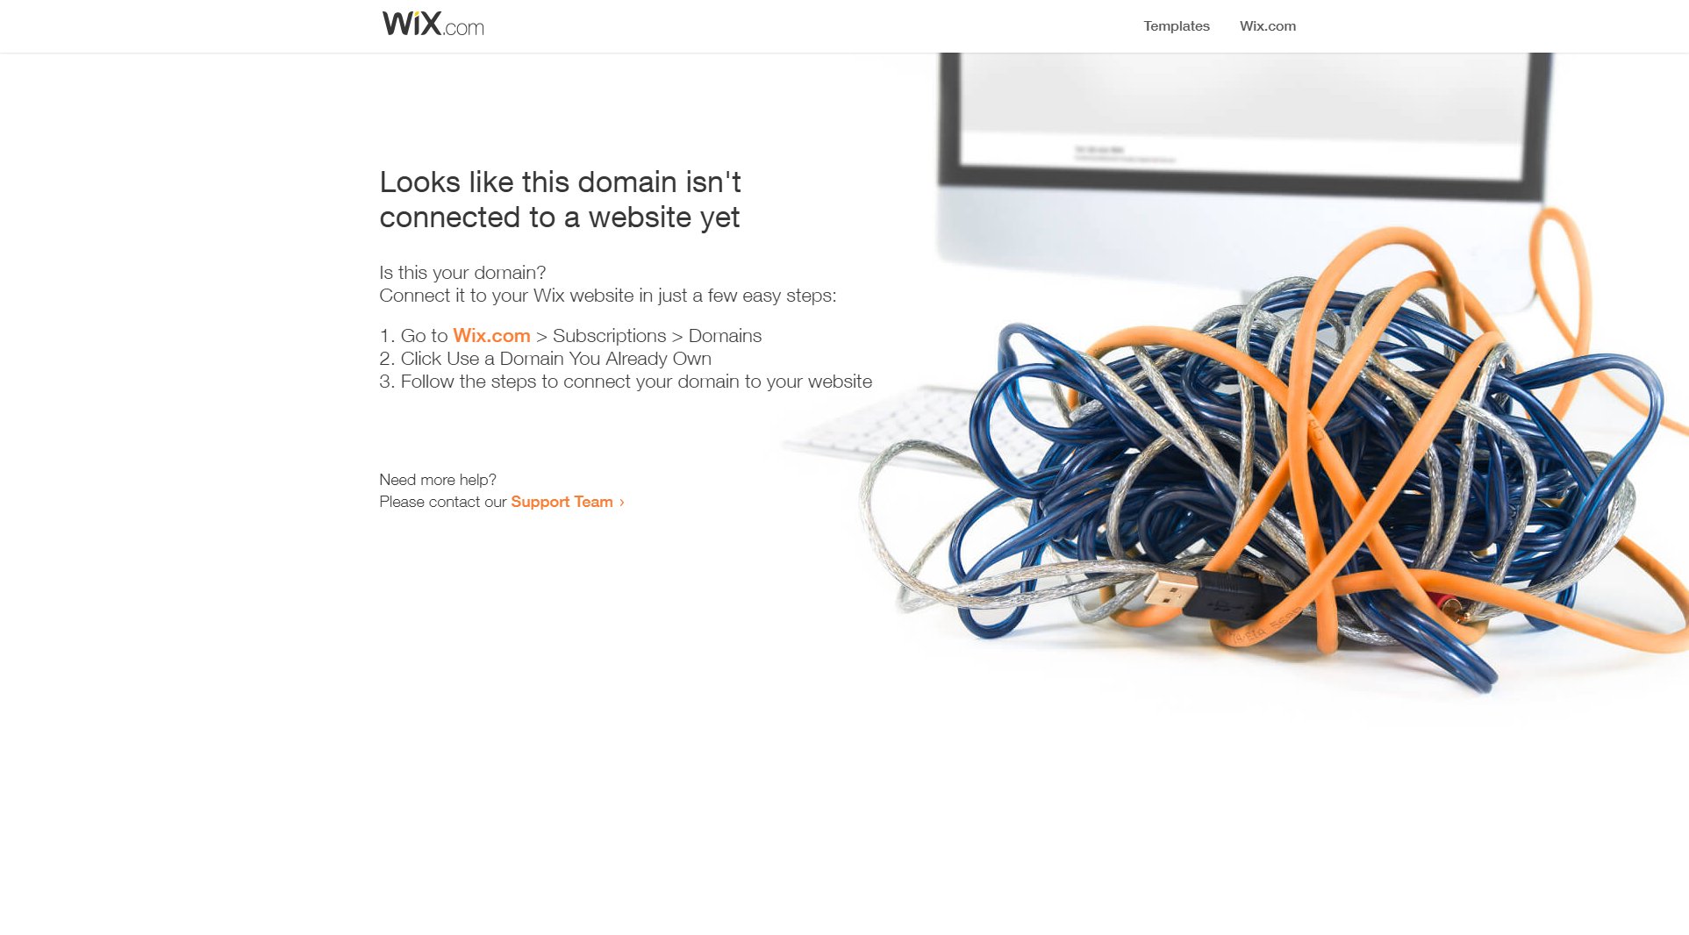Screen dimensions: 1689x935
Task: Click the Wix.com logo in header
Action: pos(433,24)
